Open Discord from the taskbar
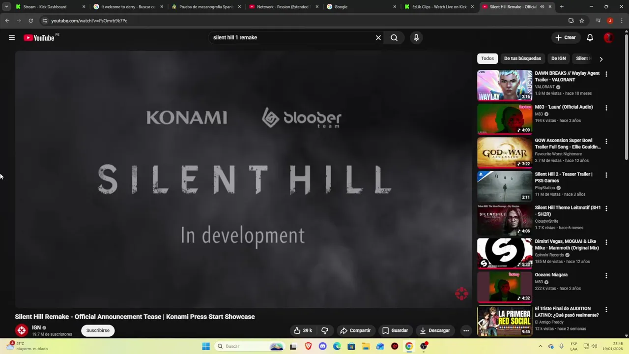 322,346
